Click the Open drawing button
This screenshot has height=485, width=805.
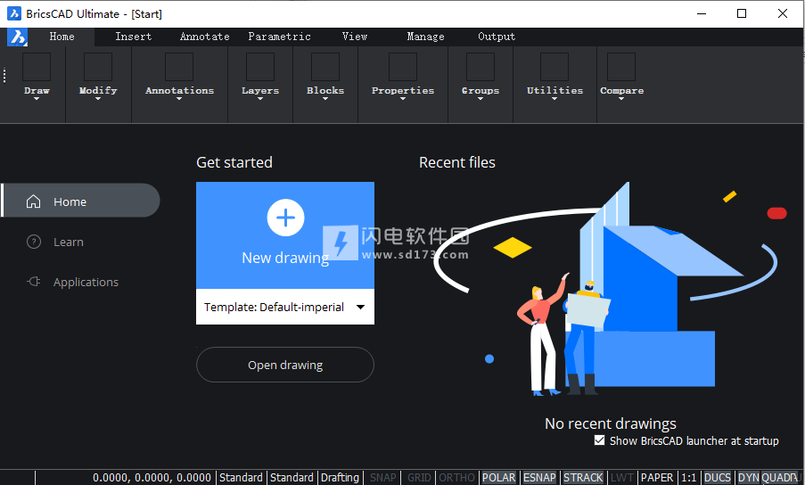click(285, 365)
